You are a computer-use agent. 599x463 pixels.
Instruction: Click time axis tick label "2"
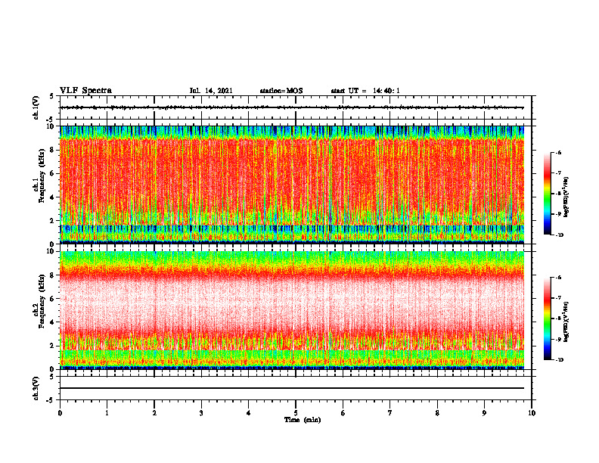point(154,413)
